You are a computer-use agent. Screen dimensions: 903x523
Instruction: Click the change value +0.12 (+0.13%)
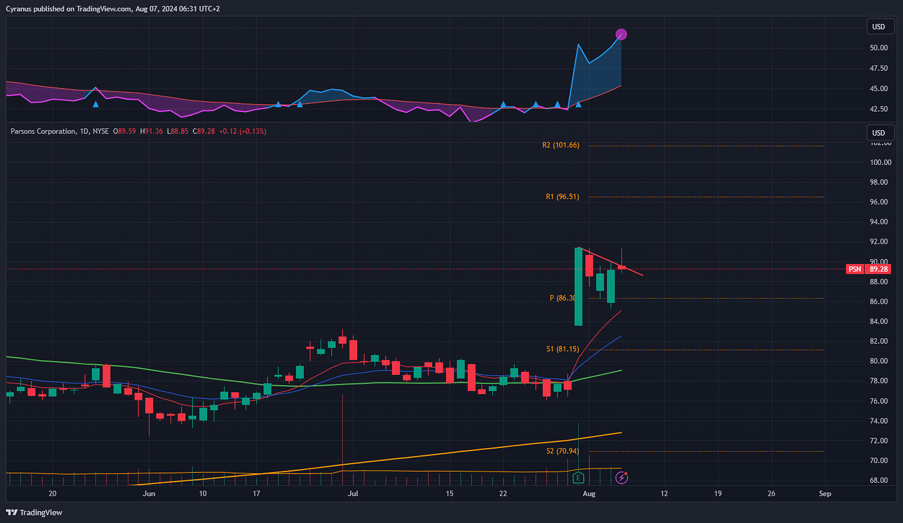click(x=243, y=131)
